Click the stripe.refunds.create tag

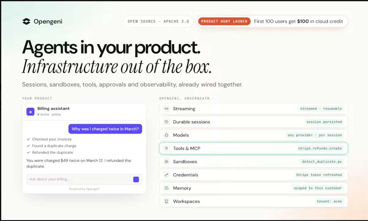pyautogui.click(x=320, y=148)
